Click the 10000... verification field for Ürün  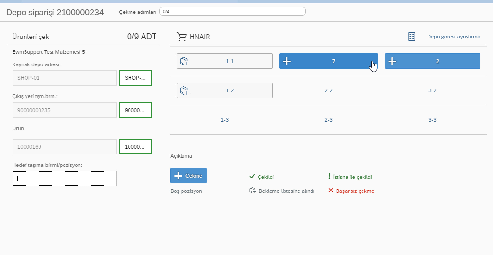(x=136, y=147)
